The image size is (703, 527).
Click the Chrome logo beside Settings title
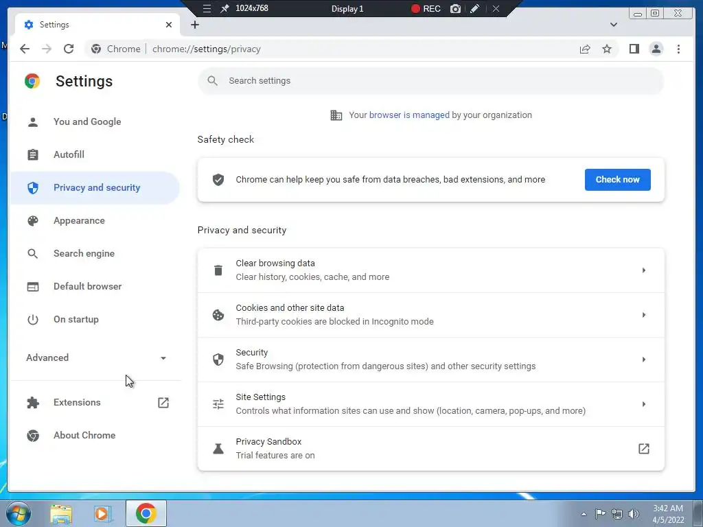point(32,81)
